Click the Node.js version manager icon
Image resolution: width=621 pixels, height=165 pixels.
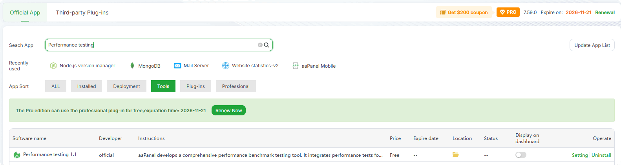(53, 66)
